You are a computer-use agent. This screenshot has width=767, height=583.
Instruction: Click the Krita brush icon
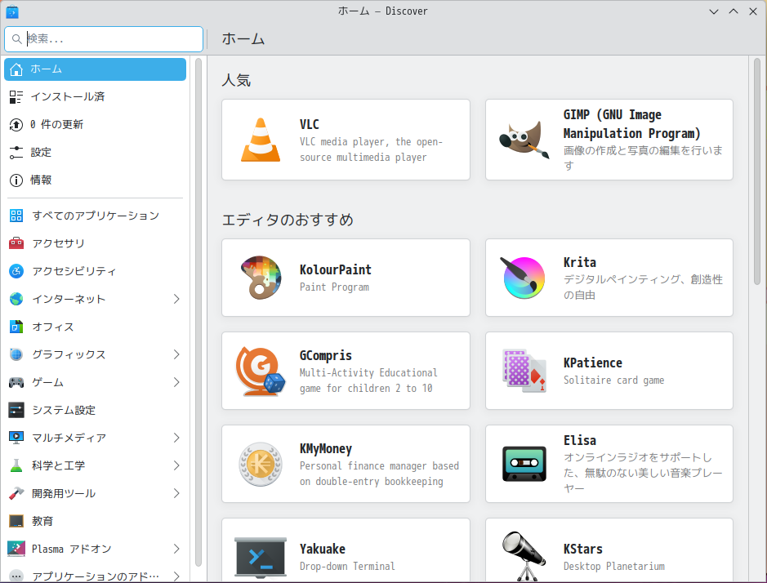(523, 278)
